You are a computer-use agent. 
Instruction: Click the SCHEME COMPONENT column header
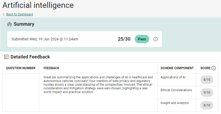pos(177,68)
